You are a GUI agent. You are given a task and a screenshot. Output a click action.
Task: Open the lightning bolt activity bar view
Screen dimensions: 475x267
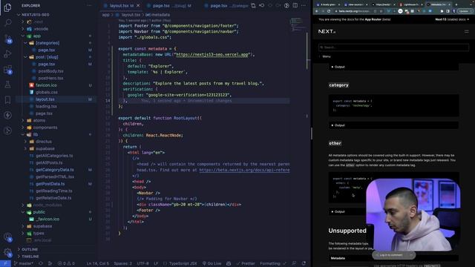click(7, 116)
